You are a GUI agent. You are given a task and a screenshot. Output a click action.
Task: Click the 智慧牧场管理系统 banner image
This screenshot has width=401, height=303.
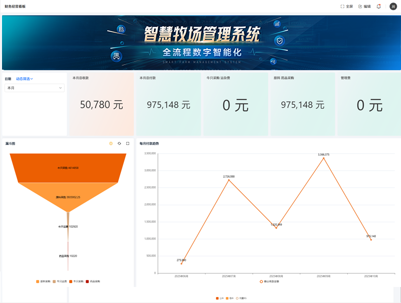[201, 42]
